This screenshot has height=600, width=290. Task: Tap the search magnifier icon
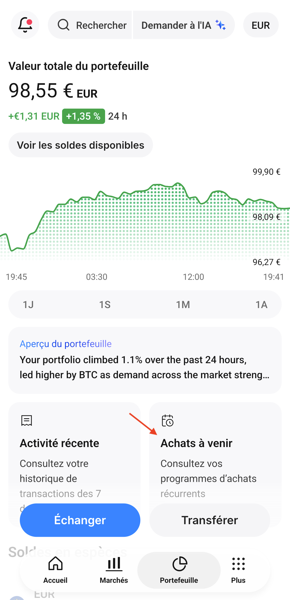pyautogui.click(x=63, y=25)
